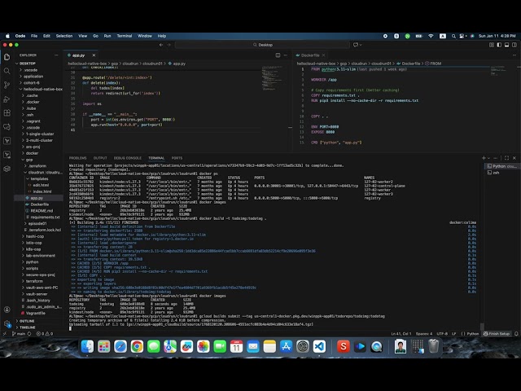Click errors and warnings count in status bar
521x391 pixels.
click(x=45, y=333)
